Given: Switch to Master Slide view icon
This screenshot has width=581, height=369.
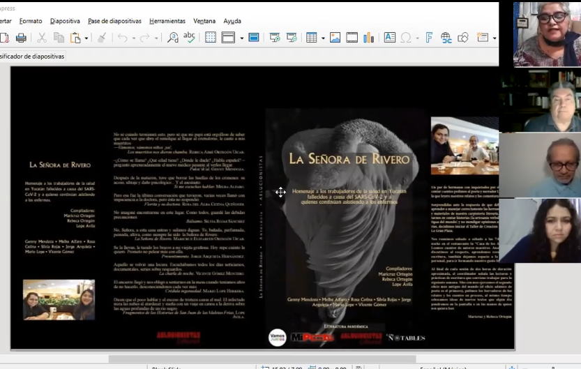Looking at the screenshot, I should (x=254, y=38).
